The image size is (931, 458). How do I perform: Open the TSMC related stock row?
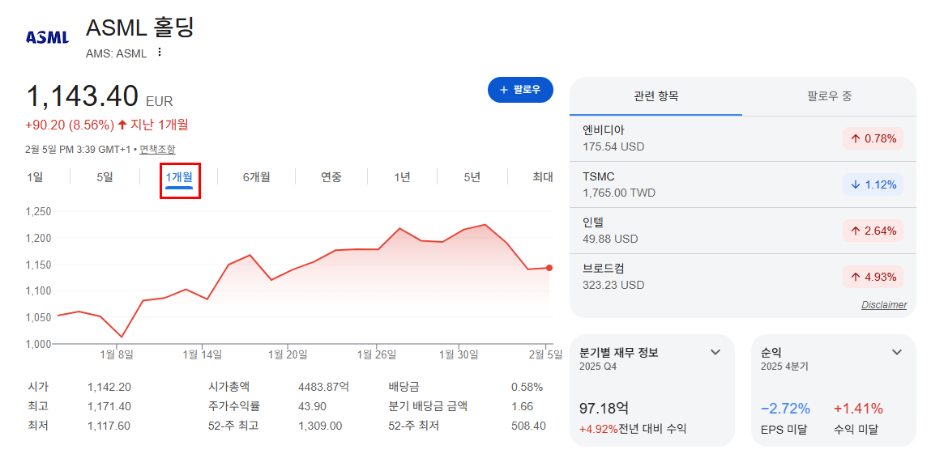click(x=743, y=184)
